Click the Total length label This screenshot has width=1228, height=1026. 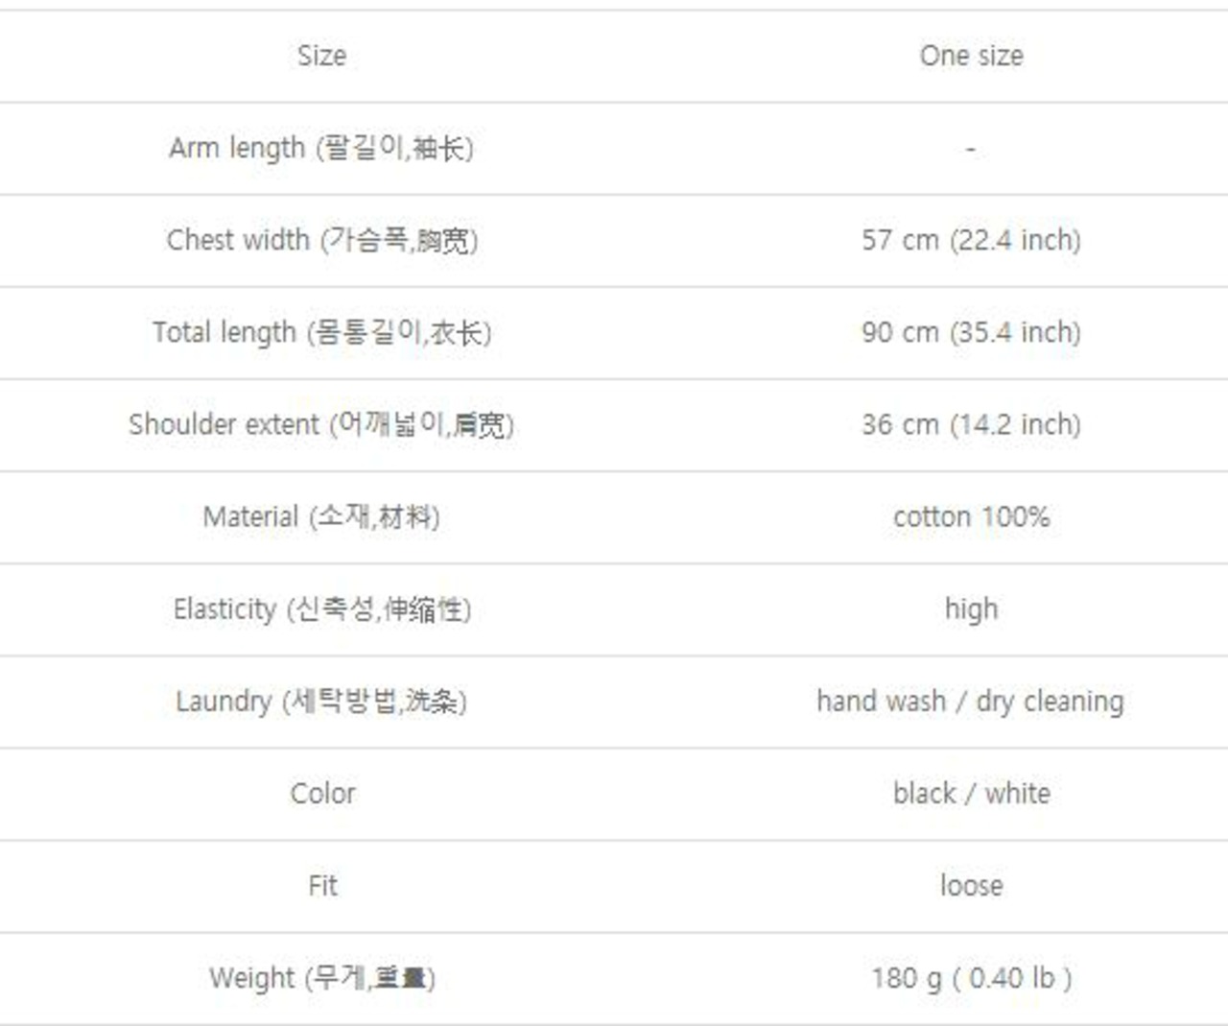321,332
